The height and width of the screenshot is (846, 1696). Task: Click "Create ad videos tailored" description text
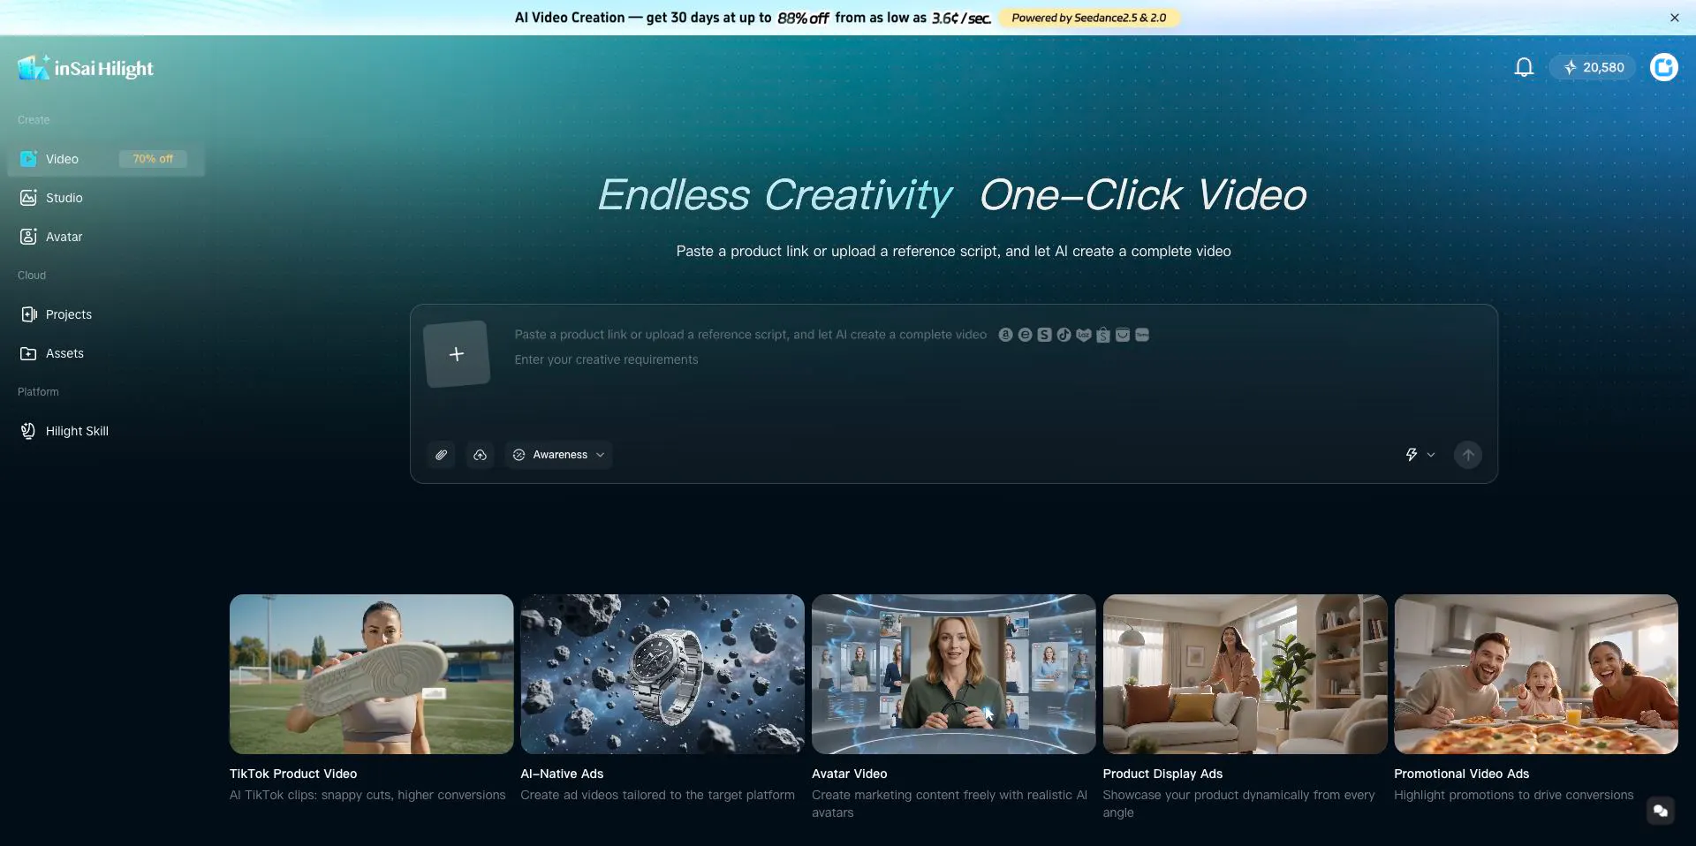click(657, 795)
